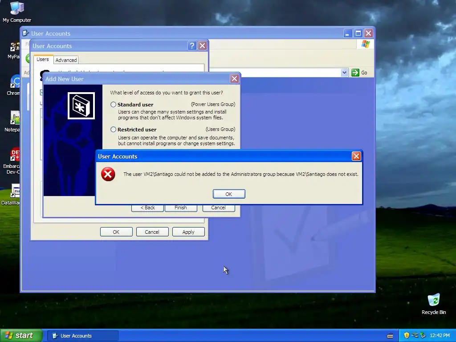Click the 'What level of access' question text
Image resolution: width=456 pixels, height=342 pixels.
click(x=167, y=93)
